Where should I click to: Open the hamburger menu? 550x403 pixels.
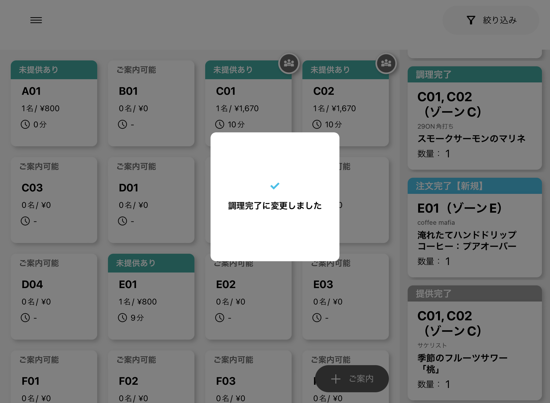click(x=36, y=20)
